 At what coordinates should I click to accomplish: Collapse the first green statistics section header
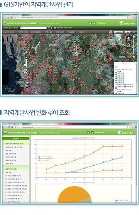16,144
